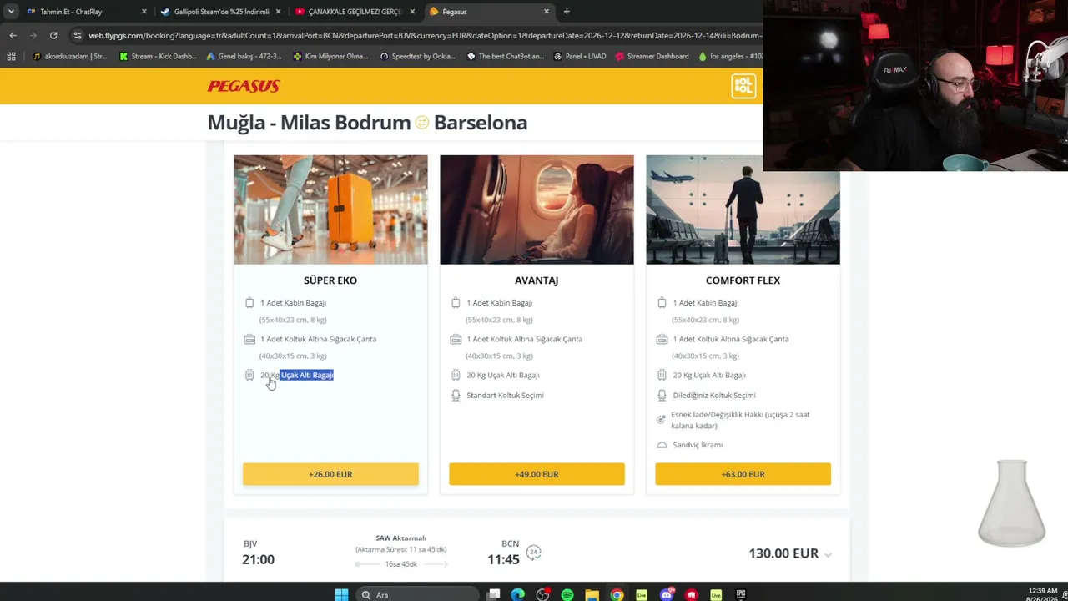This screenshot has height=601, width=1068.
Task: Click the swap route icon between Bodrum and Barselona
Action: (422, 123)
